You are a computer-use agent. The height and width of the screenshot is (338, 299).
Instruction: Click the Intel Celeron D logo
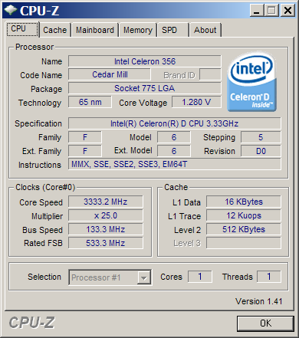(251, 82)
